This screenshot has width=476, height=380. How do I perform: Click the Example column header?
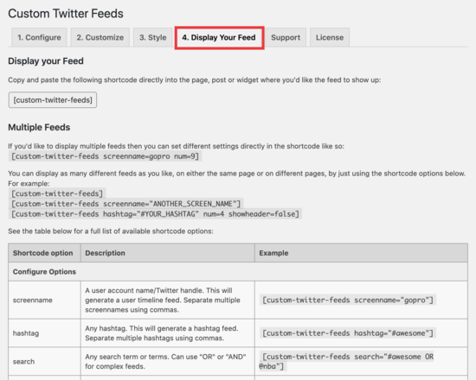pyautogui.click(x=361, y=253)
